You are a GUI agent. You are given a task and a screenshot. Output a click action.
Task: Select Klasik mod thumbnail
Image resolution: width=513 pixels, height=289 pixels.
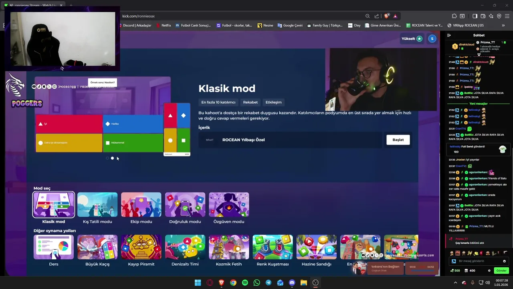(54, 205)
